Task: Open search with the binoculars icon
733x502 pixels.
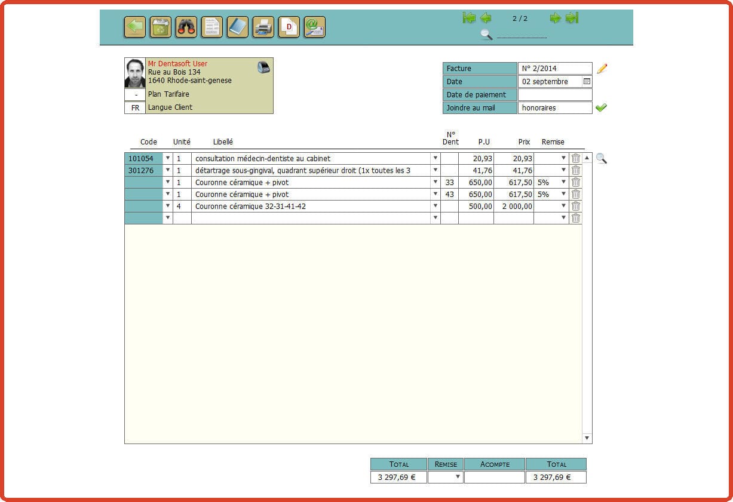Action: (185, 27)
